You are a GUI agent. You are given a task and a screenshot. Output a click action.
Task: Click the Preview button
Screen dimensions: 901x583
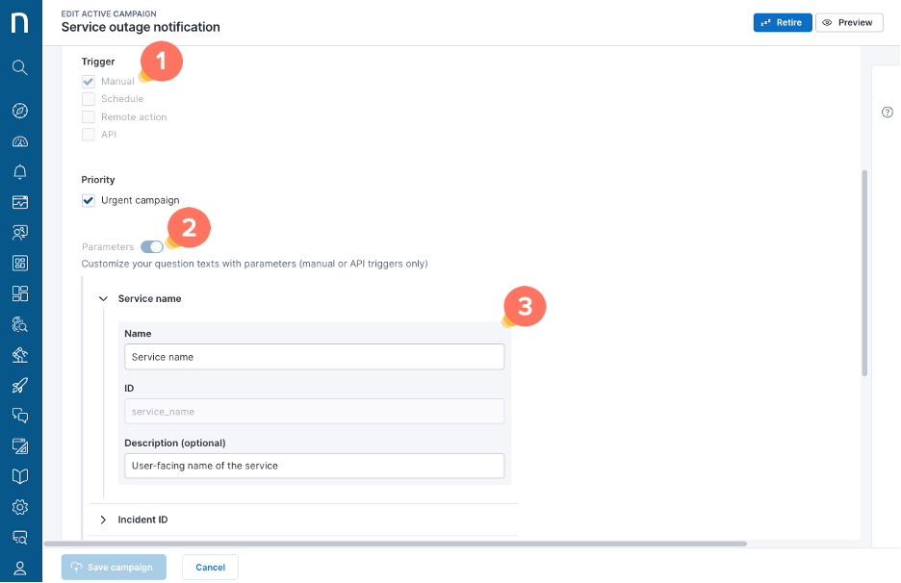point(848,22)
